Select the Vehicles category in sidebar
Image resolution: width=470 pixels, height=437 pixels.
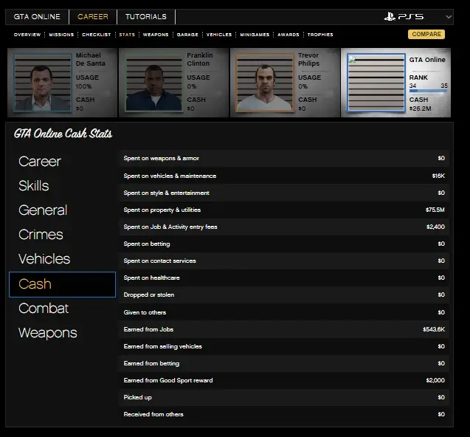tap(44, 259)
